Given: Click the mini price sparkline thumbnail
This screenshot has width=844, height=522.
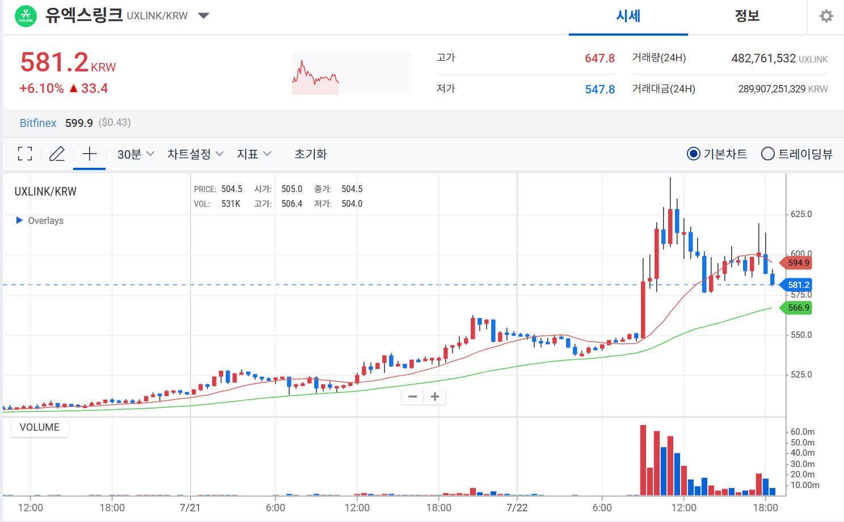Looking at the screenshot, I should point(352,74).
